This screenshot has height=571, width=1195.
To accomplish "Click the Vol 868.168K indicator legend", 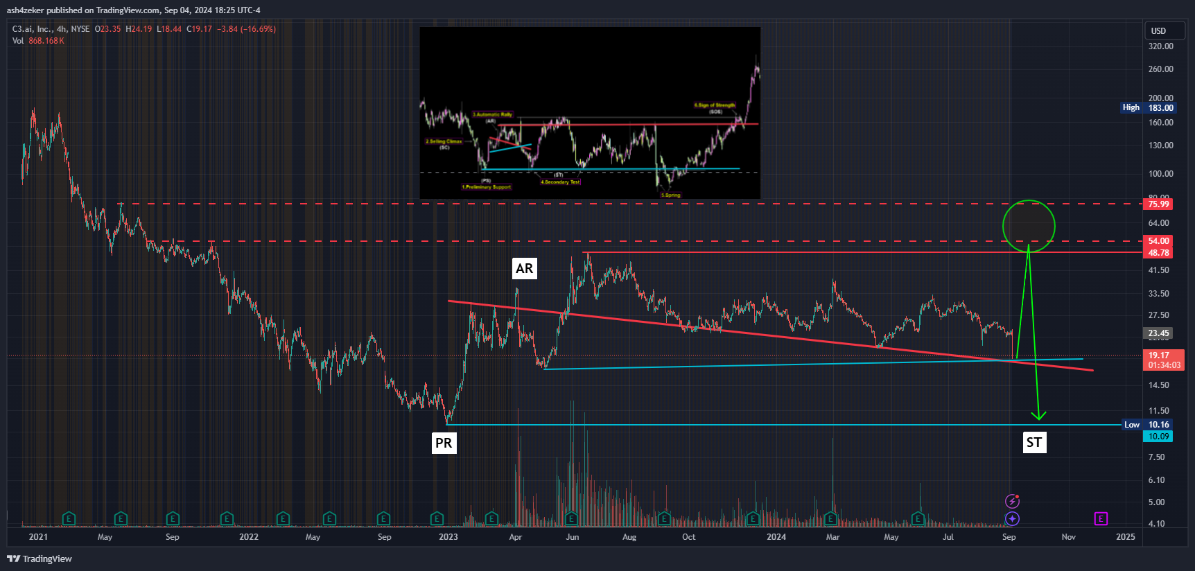I will [x=38, y=41].
